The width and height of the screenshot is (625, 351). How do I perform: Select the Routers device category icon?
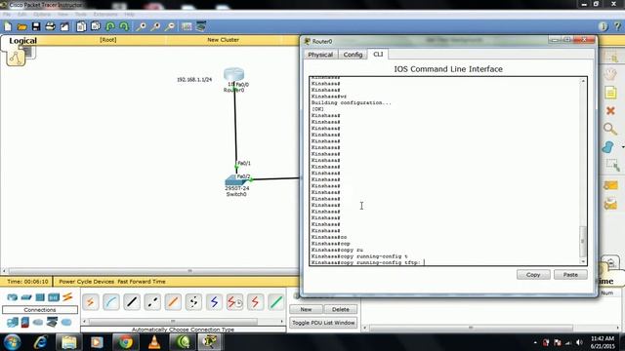(x=13, y=297)
